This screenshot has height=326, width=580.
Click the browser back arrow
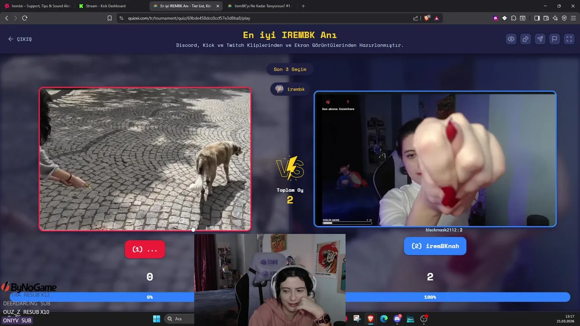coord(7,18)
